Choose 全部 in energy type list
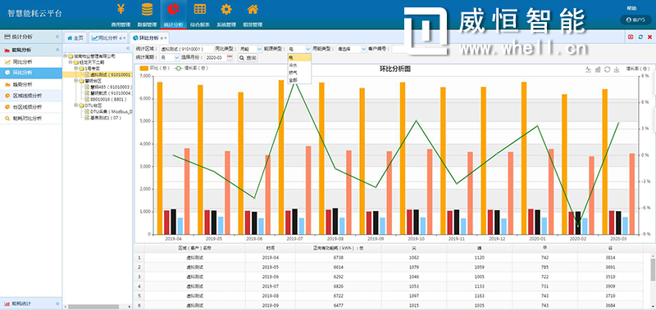This screenshot has width=656, height=310. (299, 79)
